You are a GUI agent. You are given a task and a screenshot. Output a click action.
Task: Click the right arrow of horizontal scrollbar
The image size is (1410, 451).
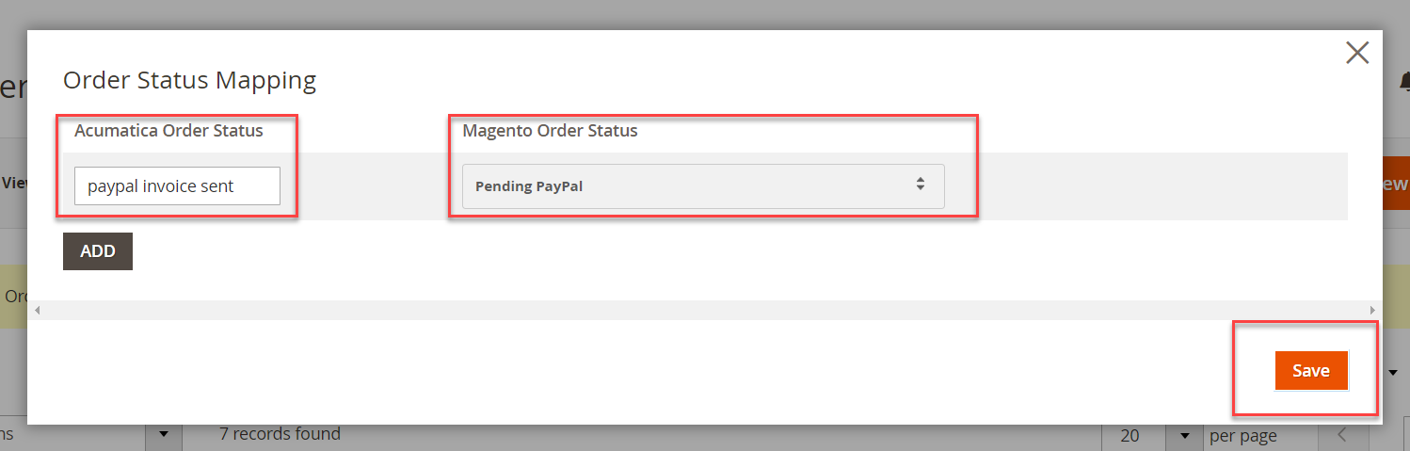click(x=1372, y=310)
